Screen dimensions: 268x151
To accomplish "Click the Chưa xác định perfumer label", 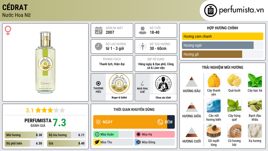I will [x=163, y=98].
